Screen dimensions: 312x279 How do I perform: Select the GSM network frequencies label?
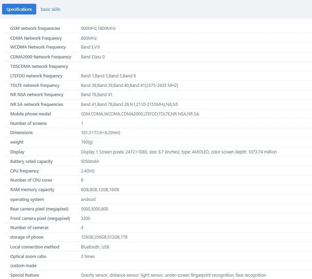(35, 29)
